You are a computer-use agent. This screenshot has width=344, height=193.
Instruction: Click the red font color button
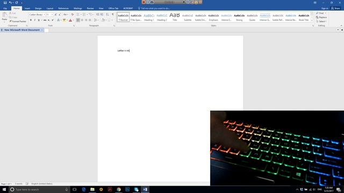(x=70, y=20)
